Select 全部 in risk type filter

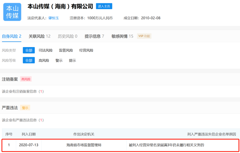[x=29, y=50]
